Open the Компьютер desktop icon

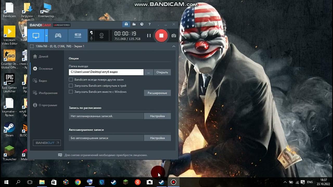46,10
